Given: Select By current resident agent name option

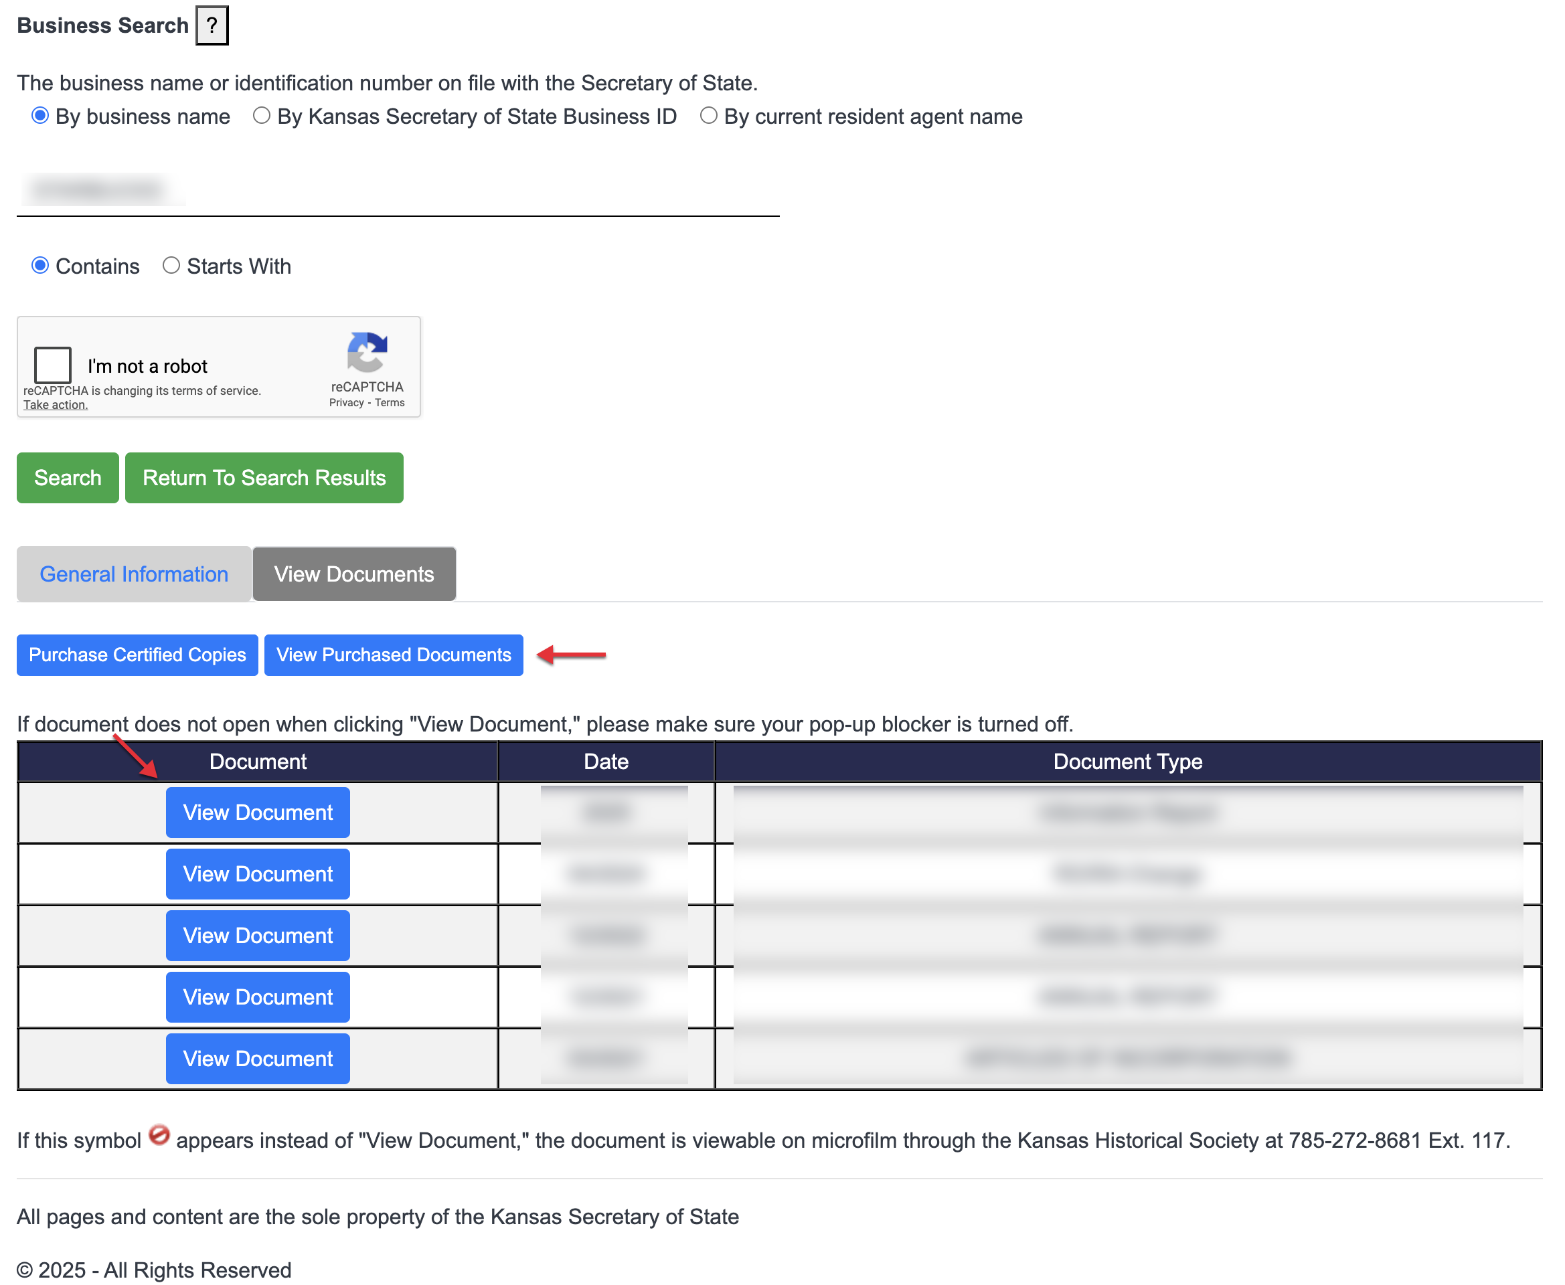Looking at the screenshot, I should point(708,116).
